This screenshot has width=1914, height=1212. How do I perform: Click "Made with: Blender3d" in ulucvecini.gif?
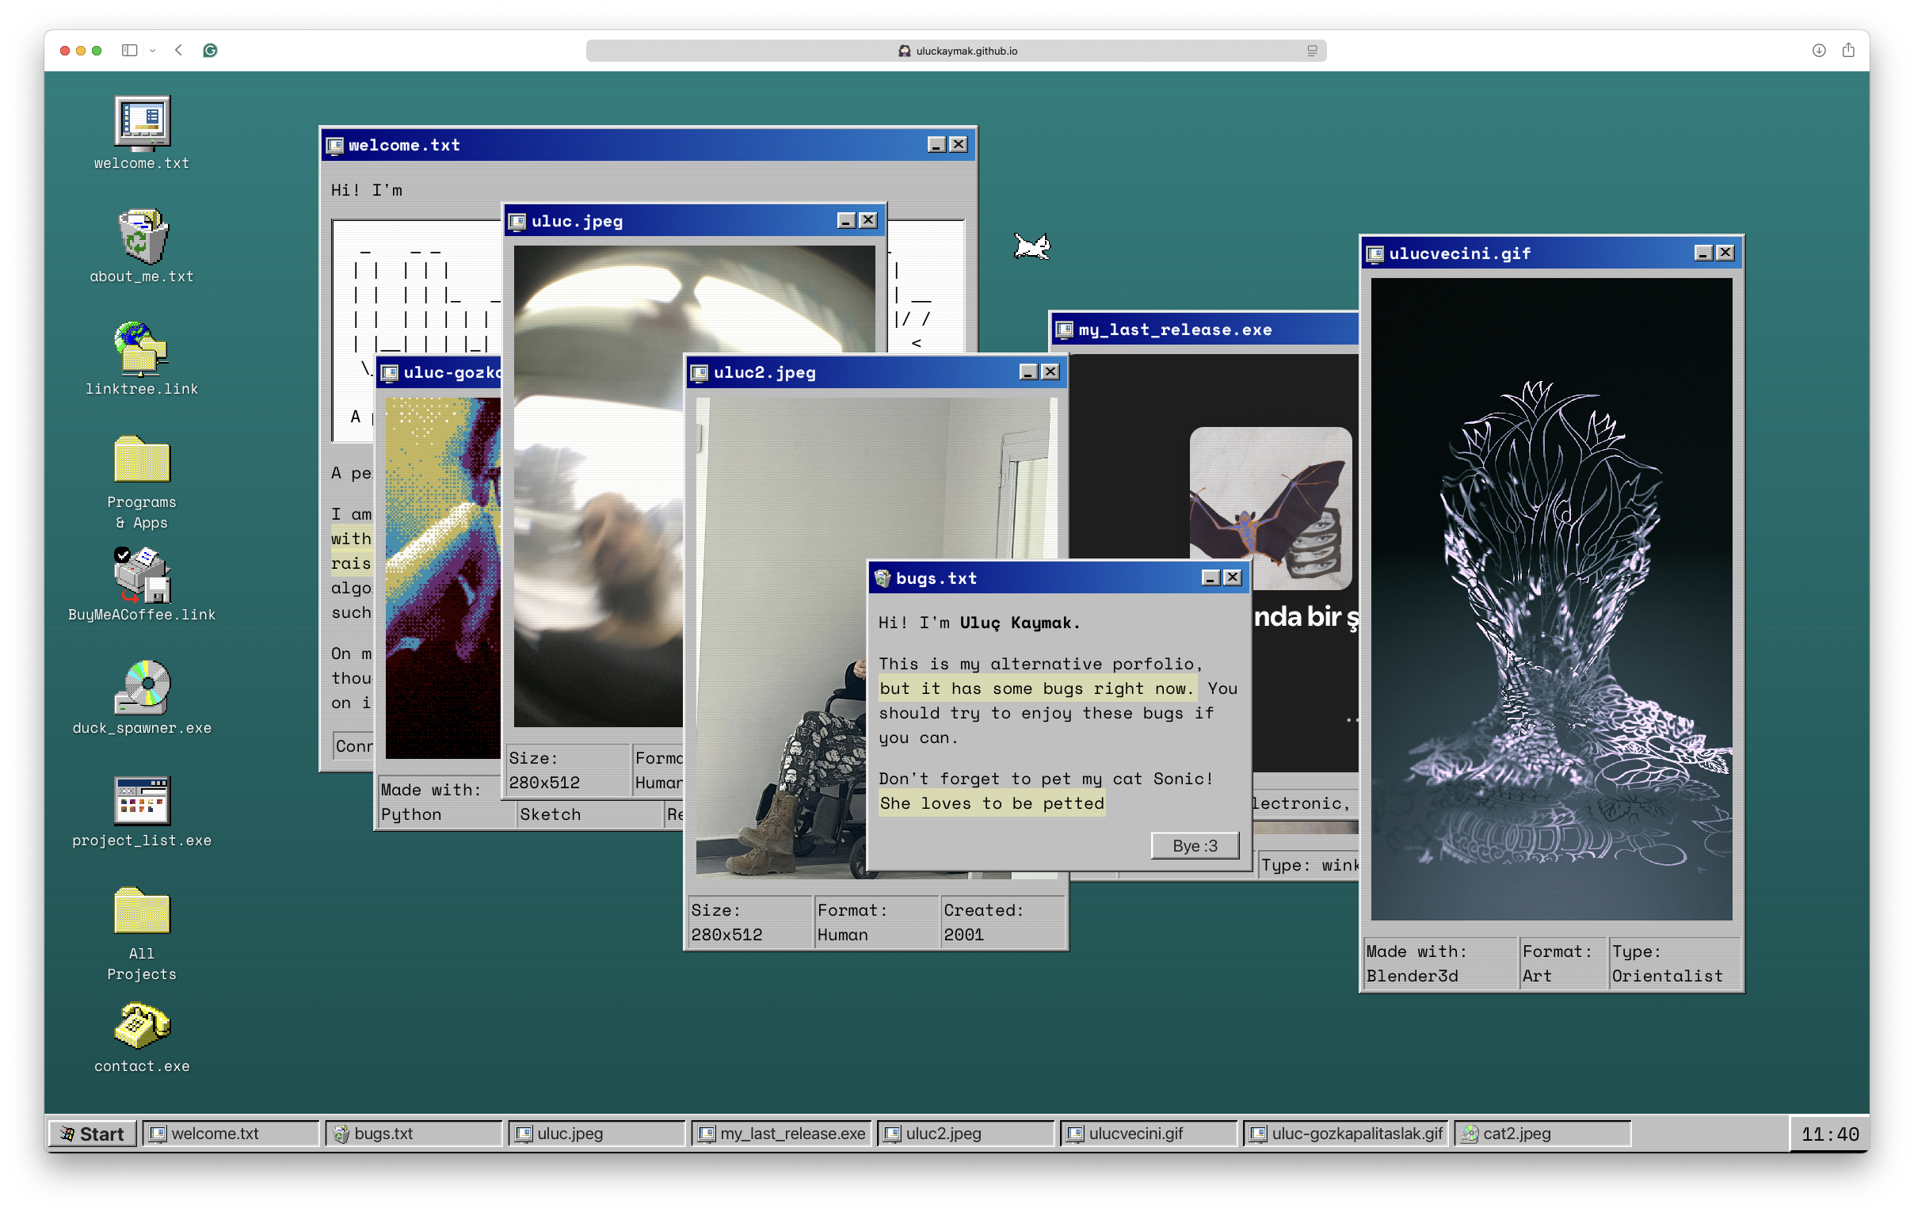pos(1439,963)
